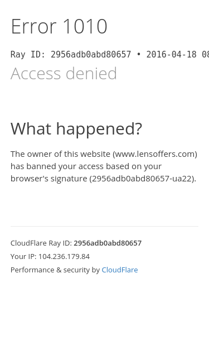Click 'The owner of this website' text

coord(60,154)
